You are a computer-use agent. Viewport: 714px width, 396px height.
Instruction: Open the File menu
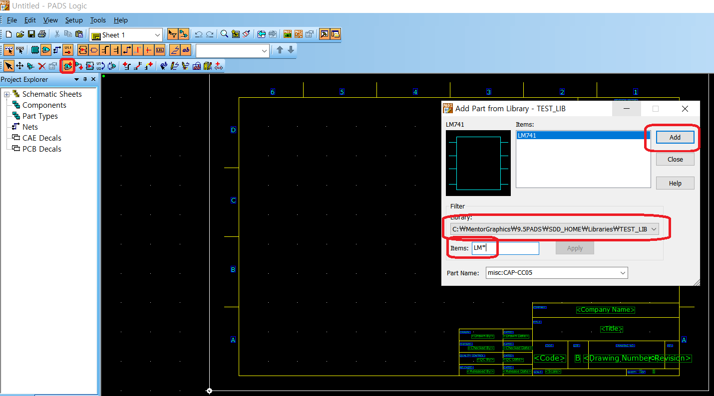click(12, 20)
